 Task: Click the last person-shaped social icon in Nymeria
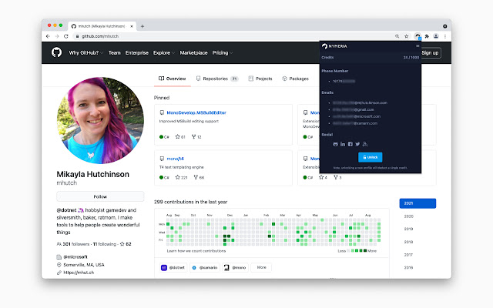click(x=365, y=144)
